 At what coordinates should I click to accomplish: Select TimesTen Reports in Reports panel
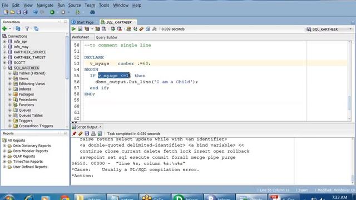click(x=28, y=162)
